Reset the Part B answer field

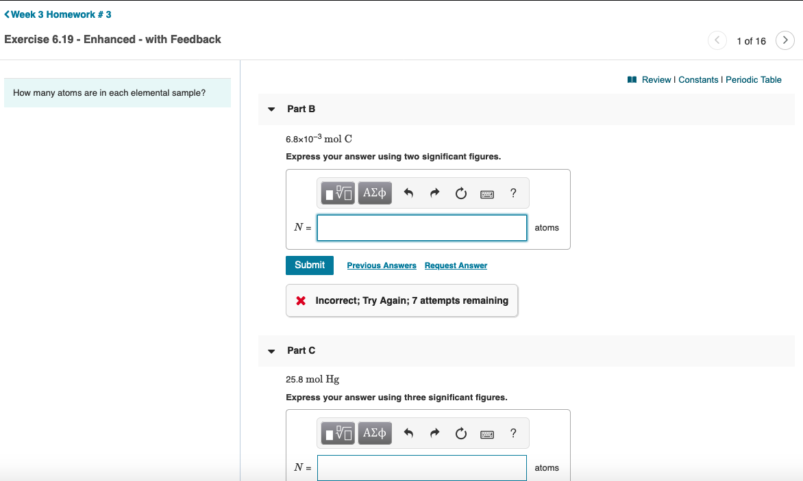click(x=461, y=194)
